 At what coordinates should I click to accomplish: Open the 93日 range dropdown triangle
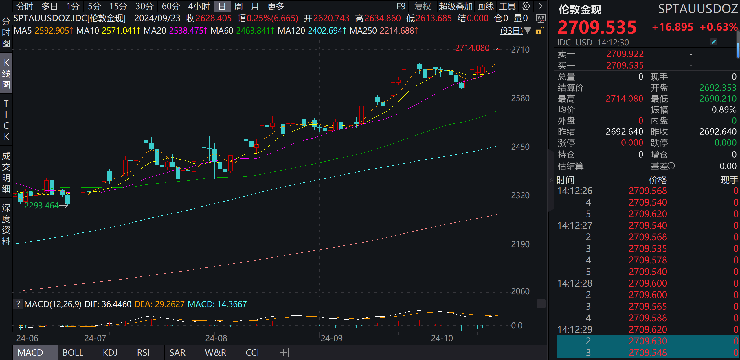point(527,30)
